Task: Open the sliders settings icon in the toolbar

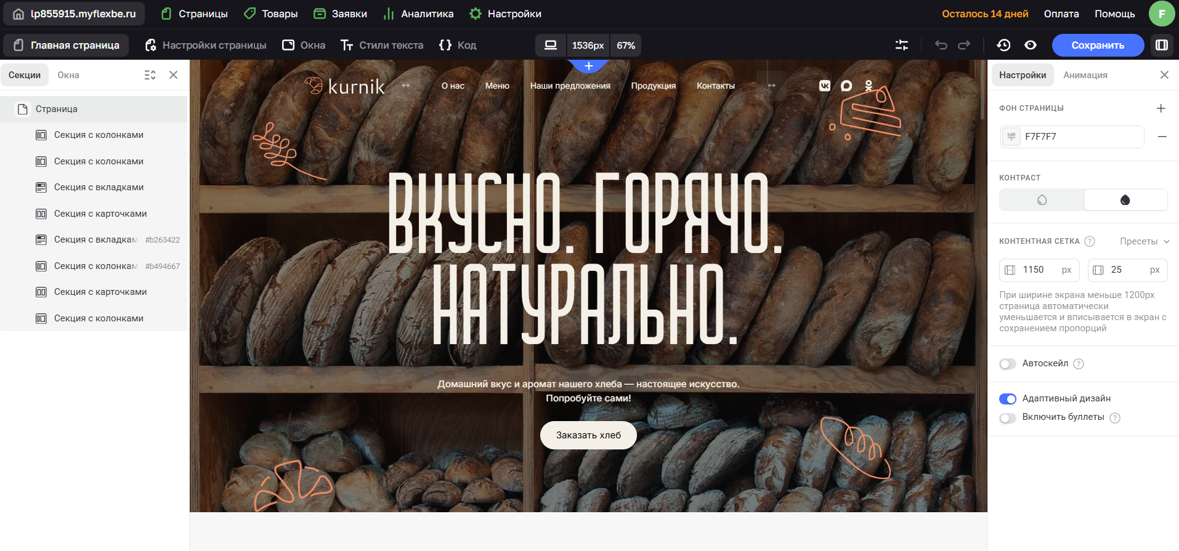Action: [x=902, y=45]
